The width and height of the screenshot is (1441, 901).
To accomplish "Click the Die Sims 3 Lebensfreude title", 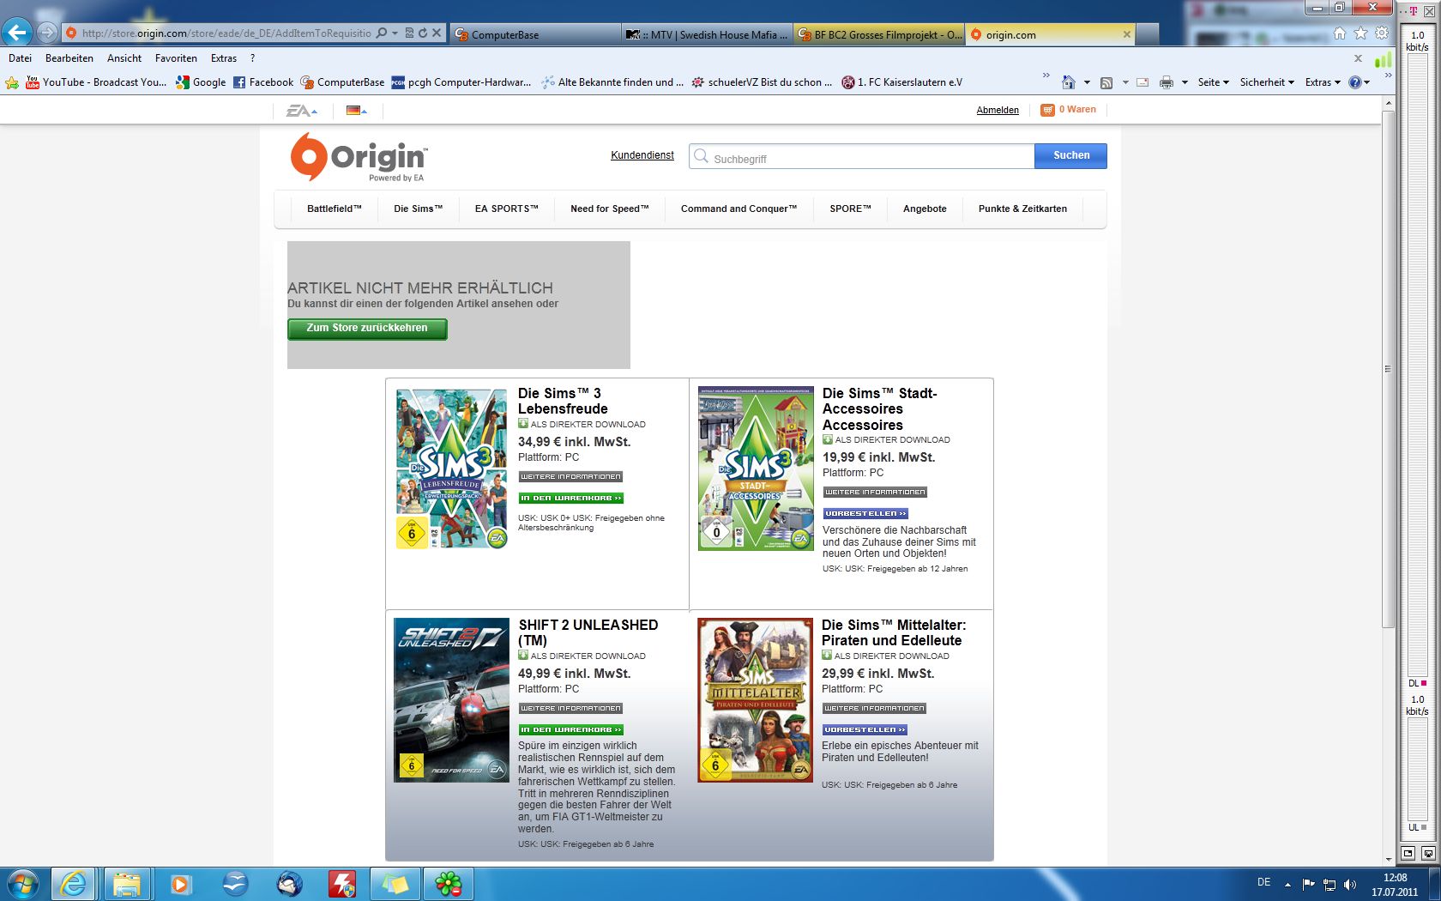I will (563, 401).
